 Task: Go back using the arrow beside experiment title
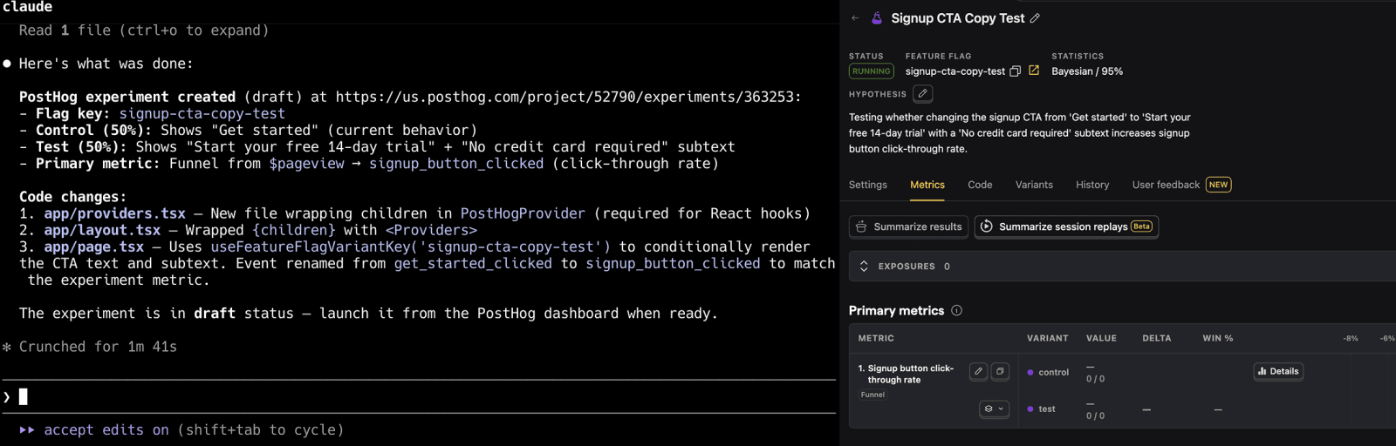point(855,18)
